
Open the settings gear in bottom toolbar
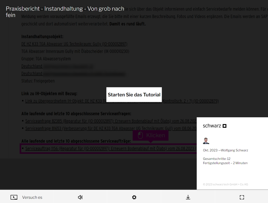coord(134,197)
